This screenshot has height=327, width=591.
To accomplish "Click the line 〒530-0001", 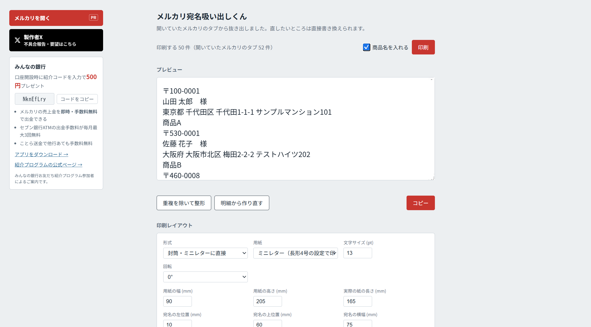I will tap(181, 133).
